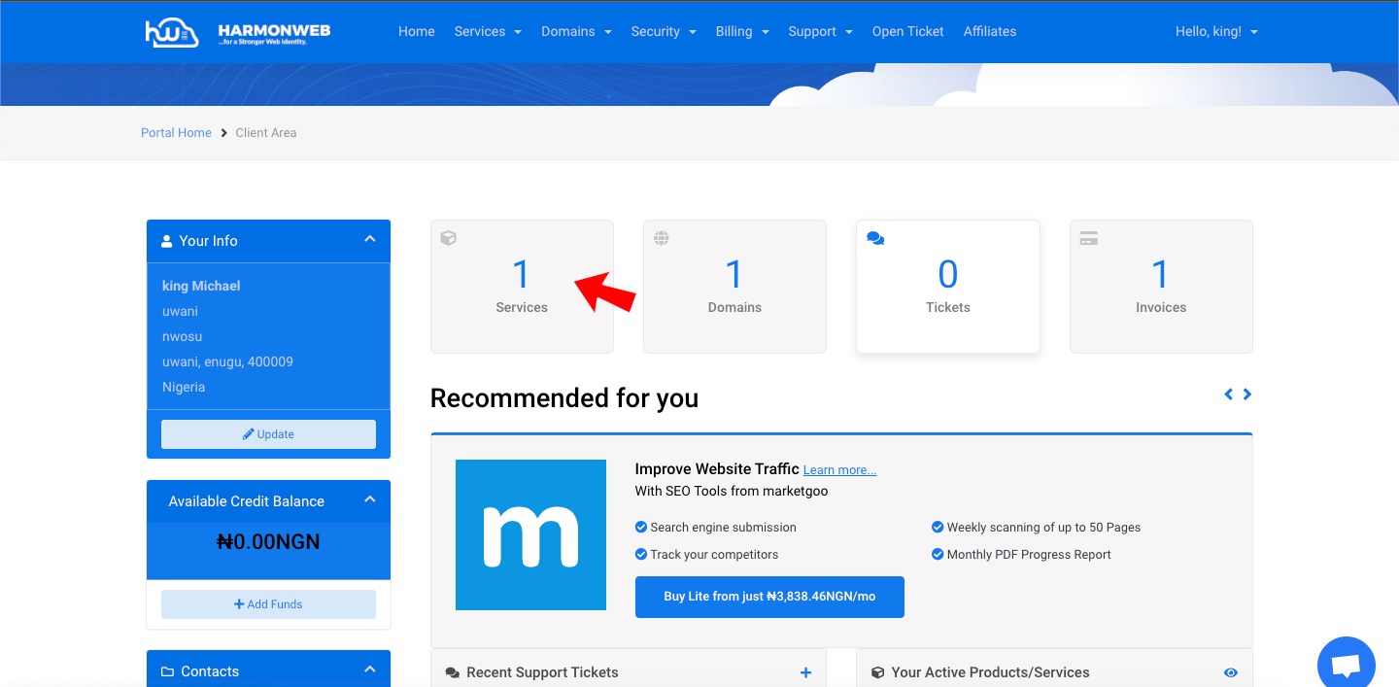
Task: Select Open Ticket in navigation bar
Action: pos(907,32)
